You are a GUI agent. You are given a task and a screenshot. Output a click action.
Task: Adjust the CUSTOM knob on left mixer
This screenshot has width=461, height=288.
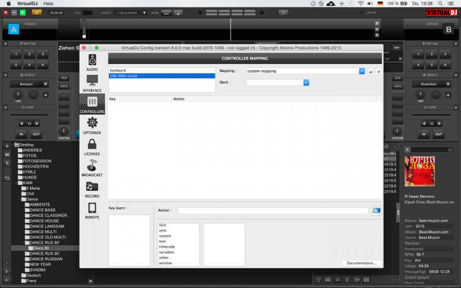[x=63, y=131]
